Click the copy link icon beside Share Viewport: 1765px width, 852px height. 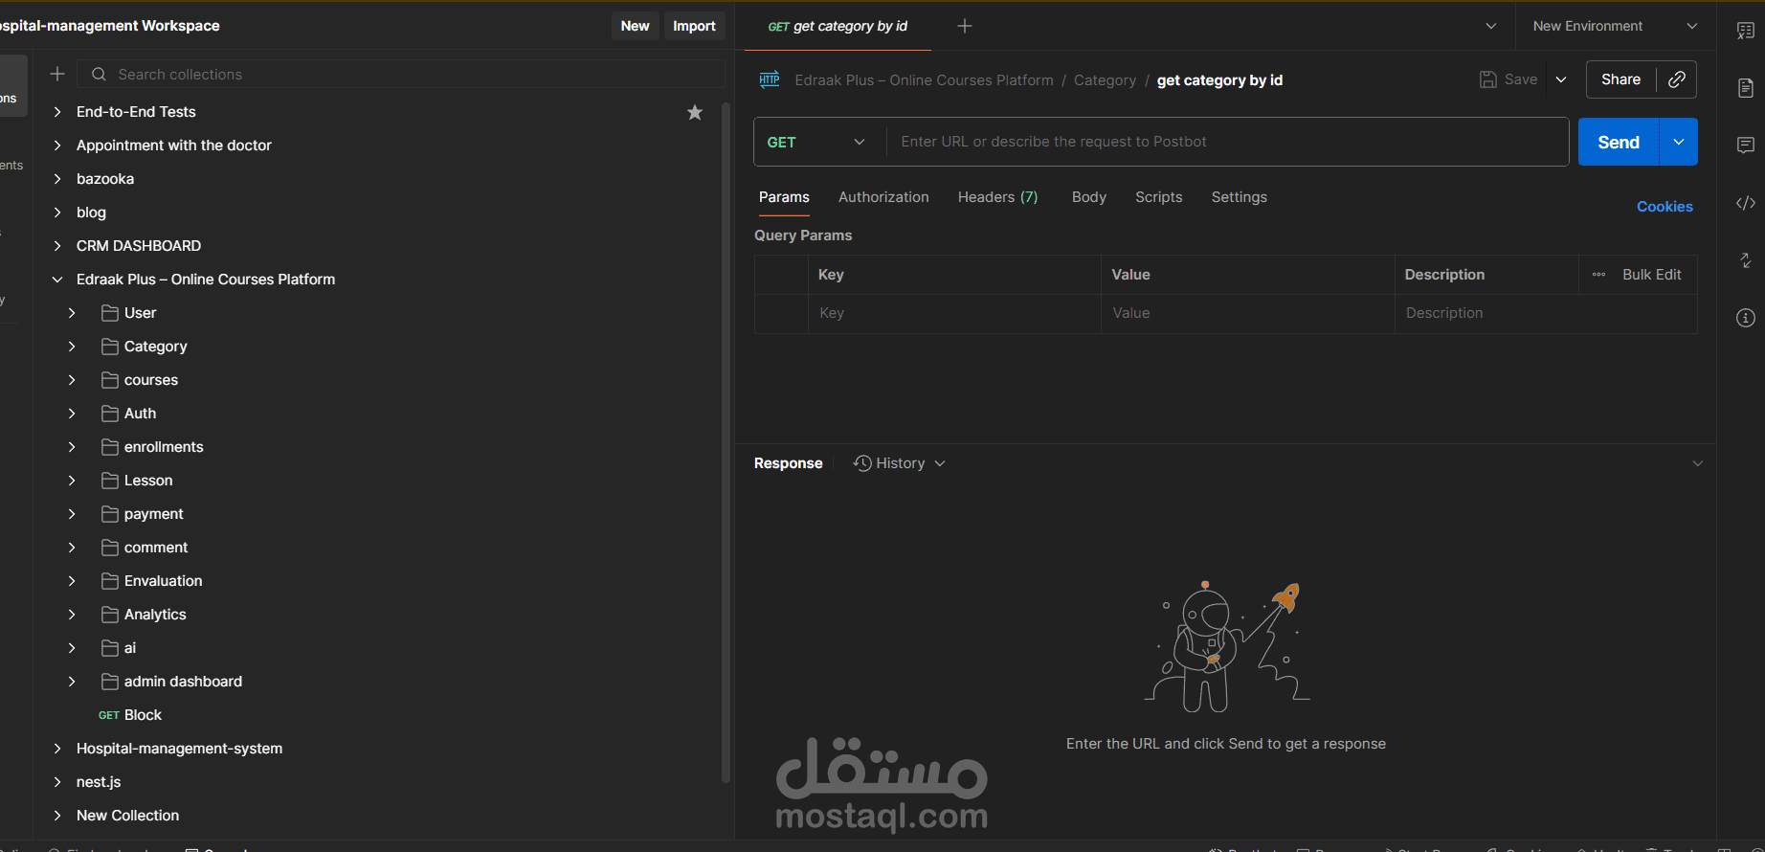pyautogui.click(x=1677, y=79)
